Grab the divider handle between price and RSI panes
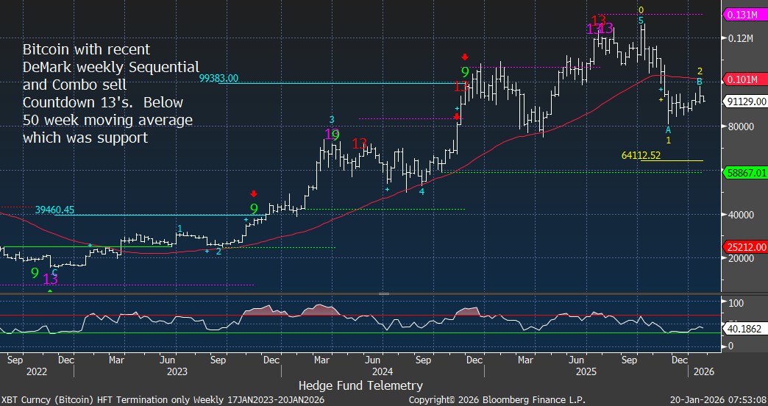 [x=383, y=293]
